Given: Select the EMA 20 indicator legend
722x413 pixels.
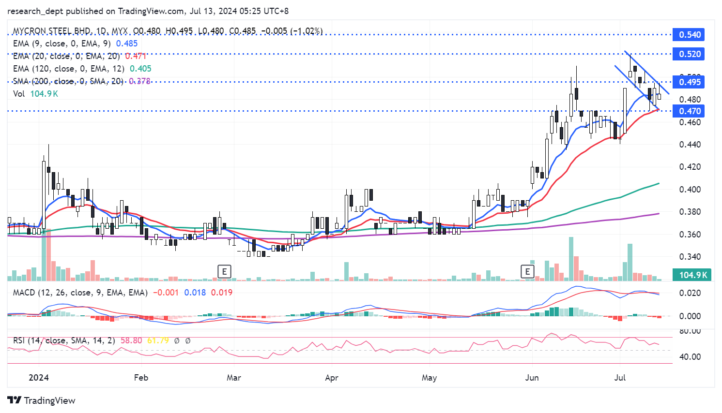Looking at the screenshot, I should point(66,56).
